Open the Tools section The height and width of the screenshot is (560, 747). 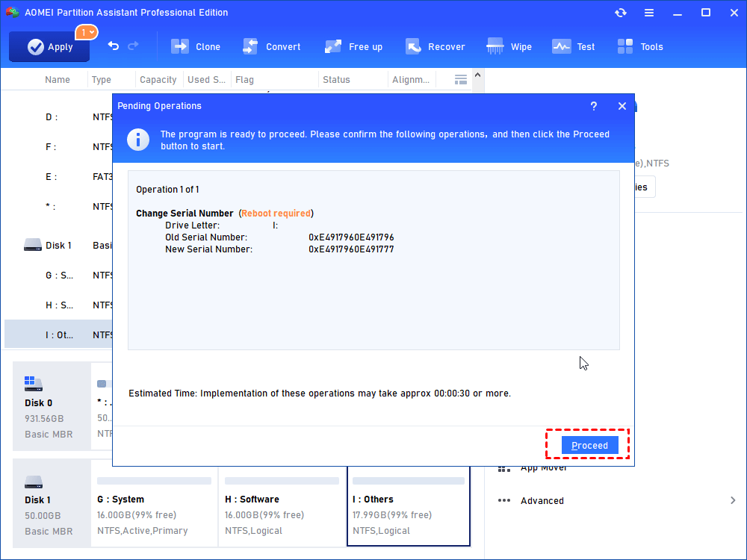click(640, 46)
